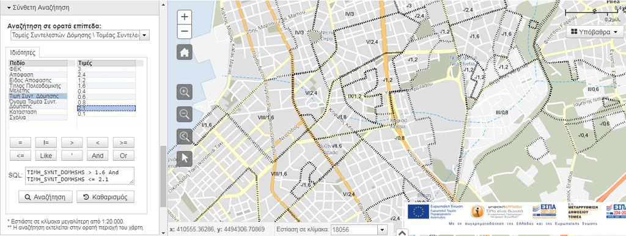626x236 pixels.
Task: Focus the SQL query text box
Action: coord(79,175)
